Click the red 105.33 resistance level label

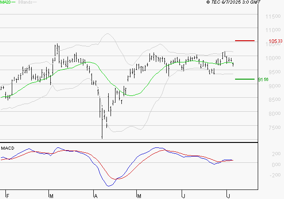pyautogui.click(x=275, y=41)
